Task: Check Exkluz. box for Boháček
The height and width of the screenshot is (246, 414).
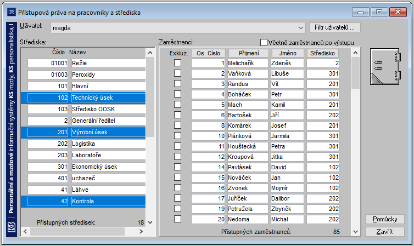Action: click(178, 94)
